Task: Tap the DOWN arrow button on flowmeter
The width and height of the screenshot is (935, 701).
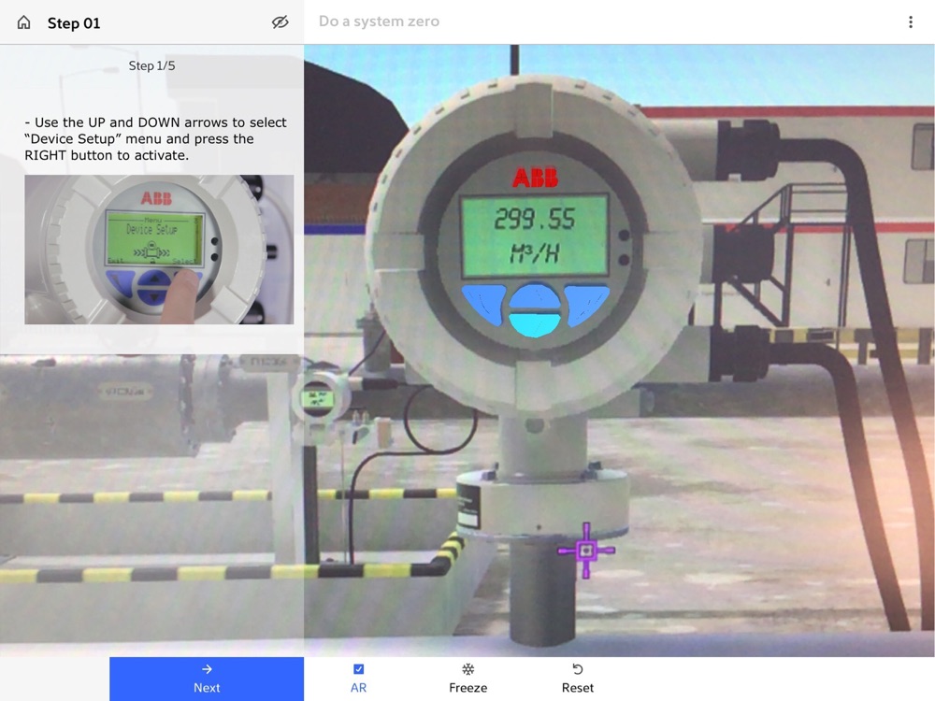Action: [534, 324]
